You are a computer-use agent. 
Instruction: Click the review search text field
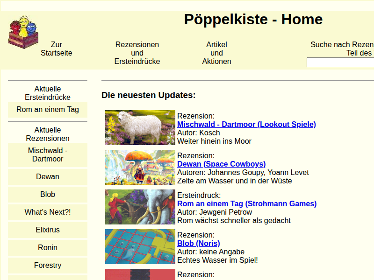click(x=340, y=63)
